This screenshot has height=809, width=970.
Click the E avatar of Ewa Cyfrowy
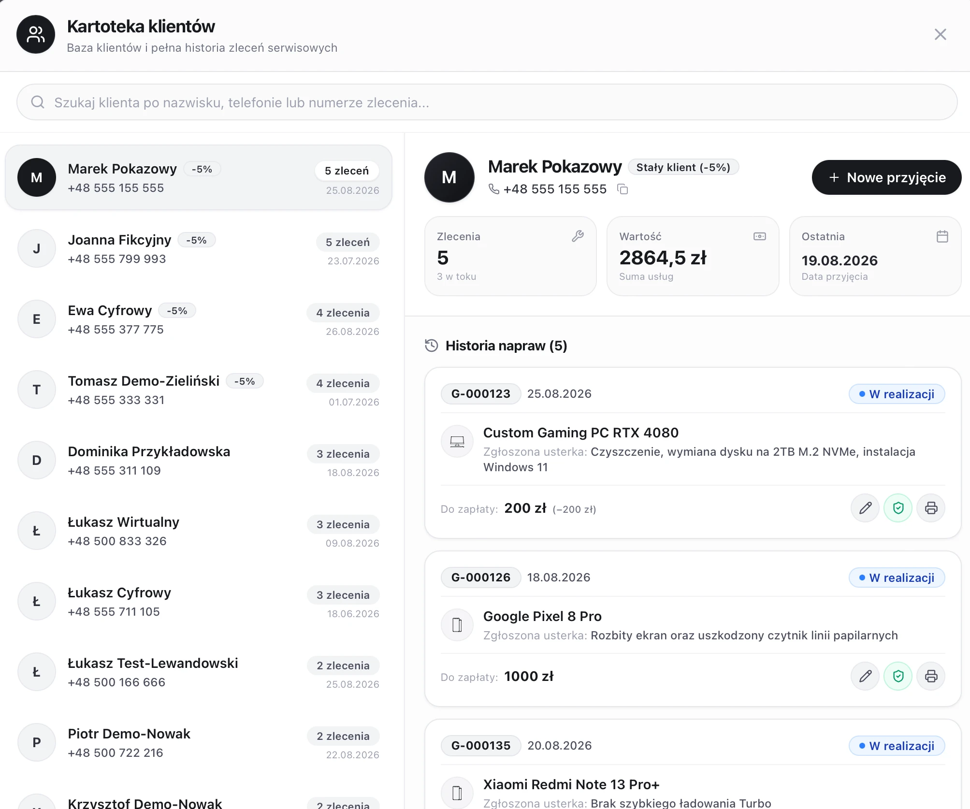37,319
